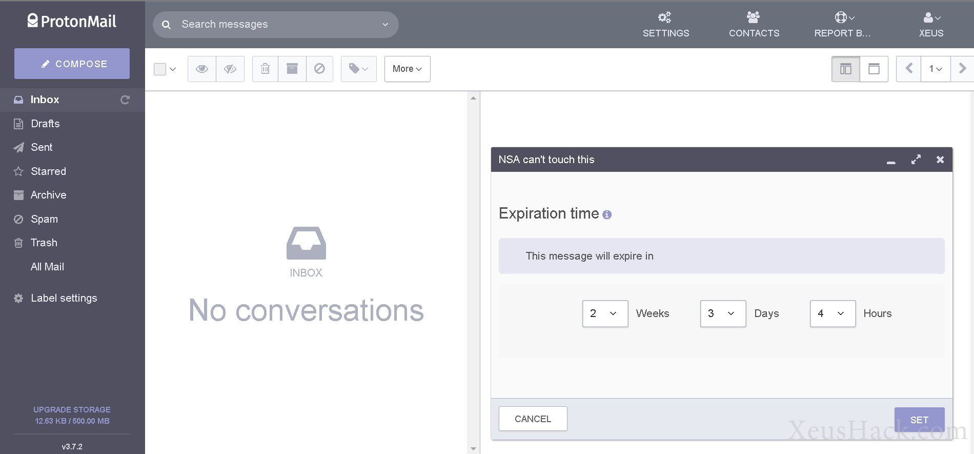Mark selected messages as spam
This screenshot has width=974, height=454.
point(319,69)
